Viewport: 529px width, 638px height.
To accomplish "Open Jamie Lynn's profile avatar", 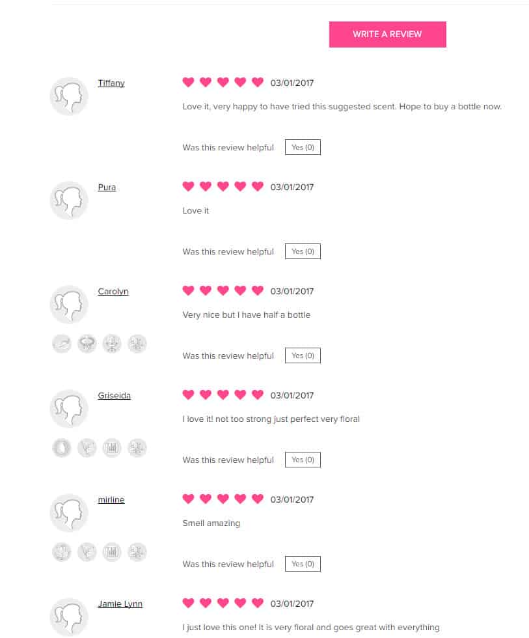I will (69, 617).
